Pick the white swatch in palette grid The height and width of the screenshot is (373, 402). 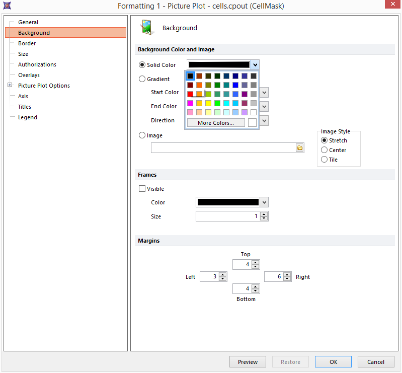click(253, 112)
